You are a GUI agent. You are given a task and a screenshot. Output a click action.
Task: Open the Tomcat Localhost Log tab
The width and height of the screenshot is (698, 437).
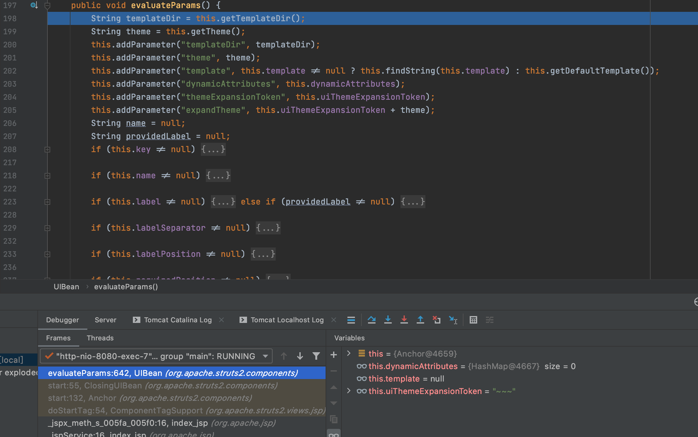282,320
